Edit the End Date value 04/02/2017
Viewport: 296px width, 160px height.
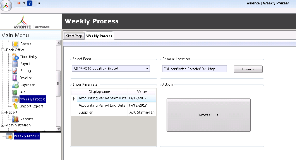[x=142, y=105]
